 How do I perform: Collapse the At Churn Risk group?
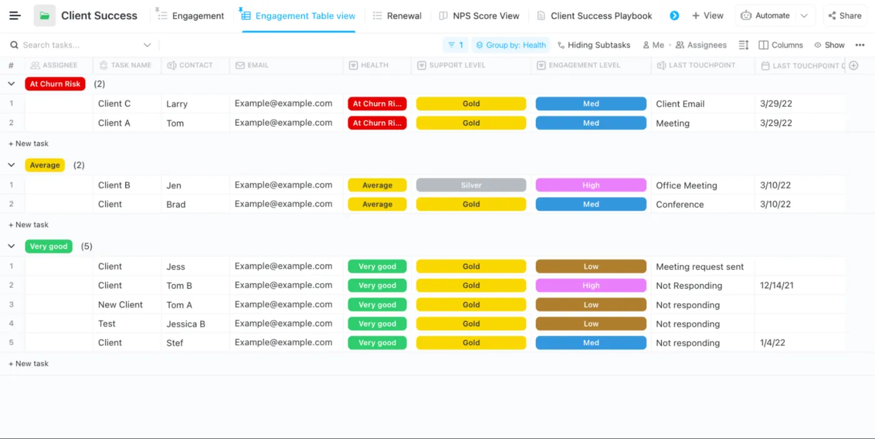coord(11,83)
